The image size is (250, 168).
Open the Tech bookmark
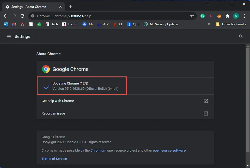click(52, 24)
